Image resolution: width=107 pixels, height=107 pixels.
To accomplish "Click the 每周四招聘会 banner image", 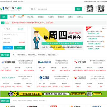I will (x=57, y=39).
